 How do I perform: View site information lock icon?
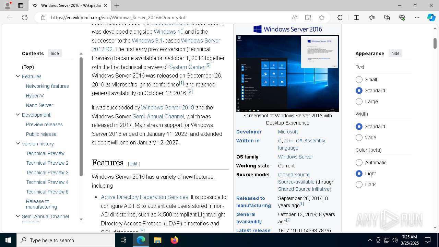43,17
